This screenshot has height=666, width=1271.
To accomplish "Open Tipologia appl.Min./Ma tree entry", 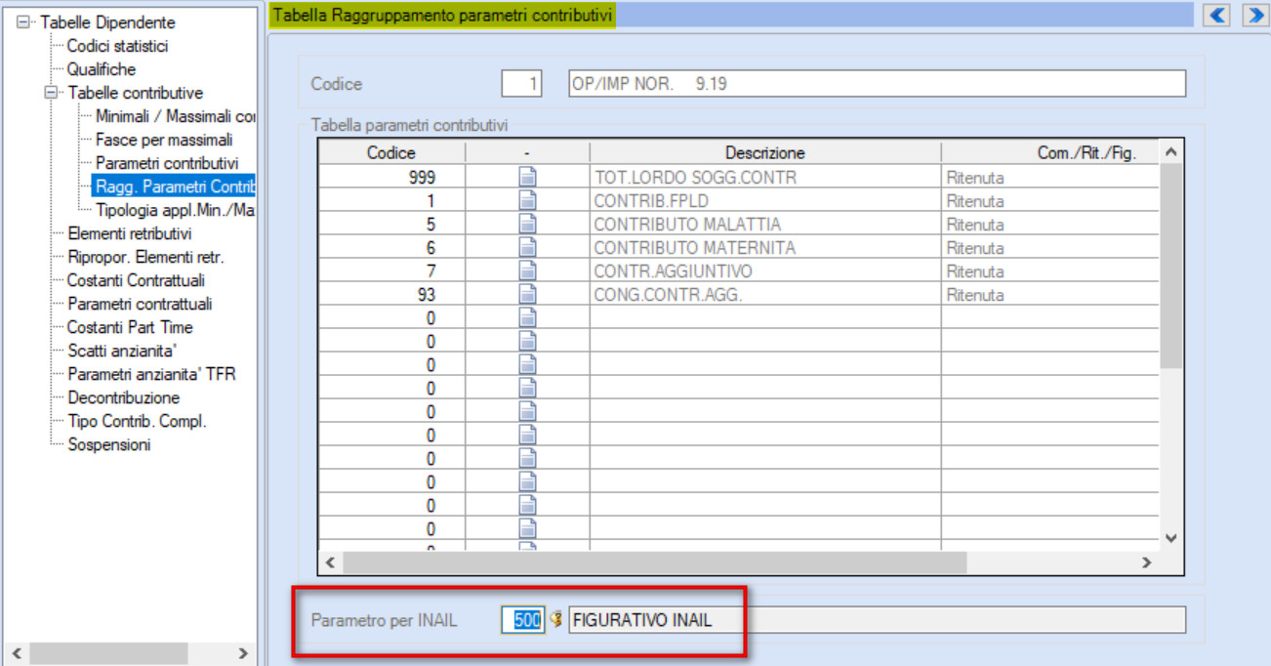I will (175, 210).
